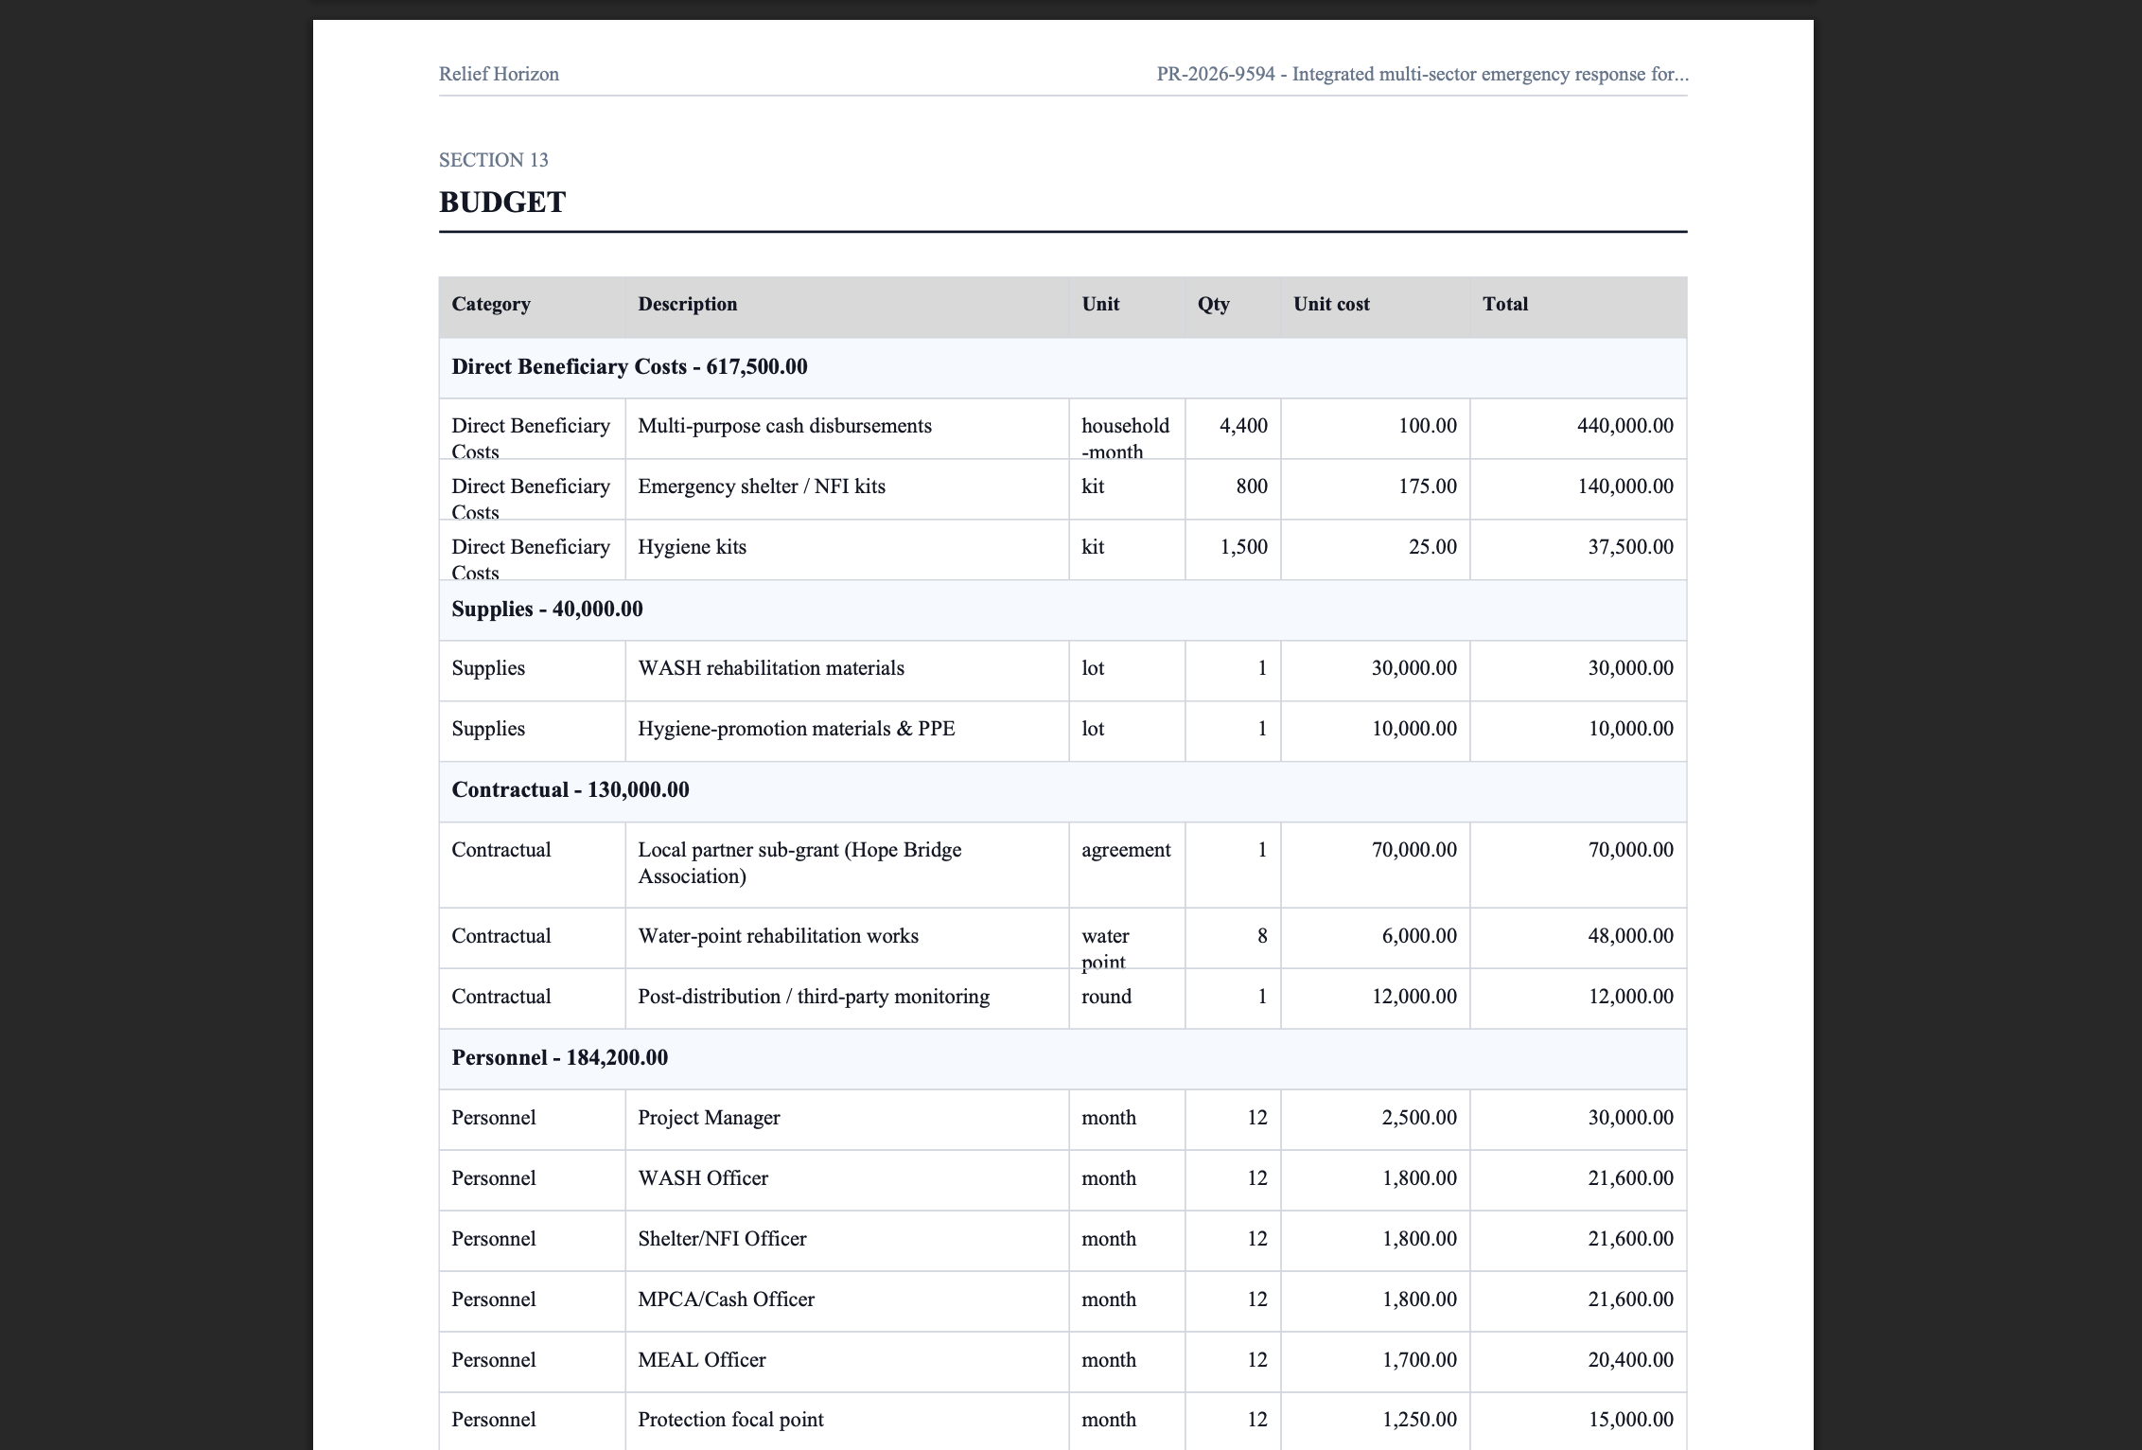2142x1450 pixels.
Task: Click the unit cost '1,700.00'
Action: coord(1419,1360)
